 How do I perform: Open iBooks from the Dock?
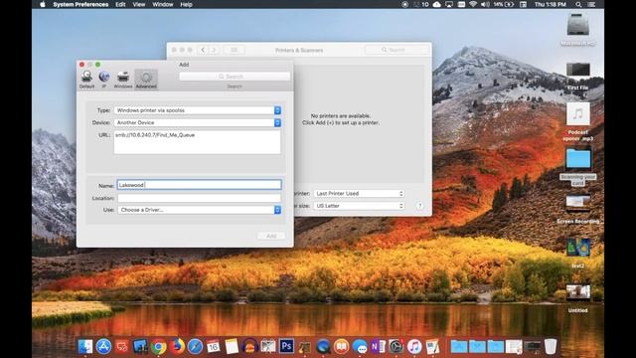click(342, 346)
